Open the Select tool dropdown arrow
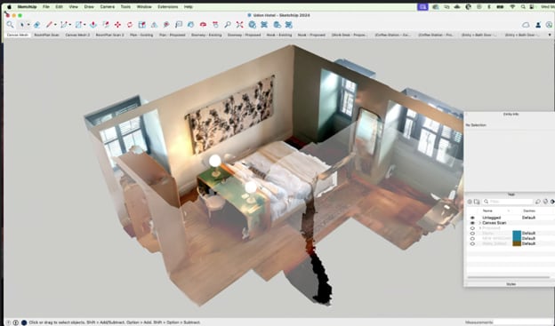Screen dimensions: 555x326 28,25
